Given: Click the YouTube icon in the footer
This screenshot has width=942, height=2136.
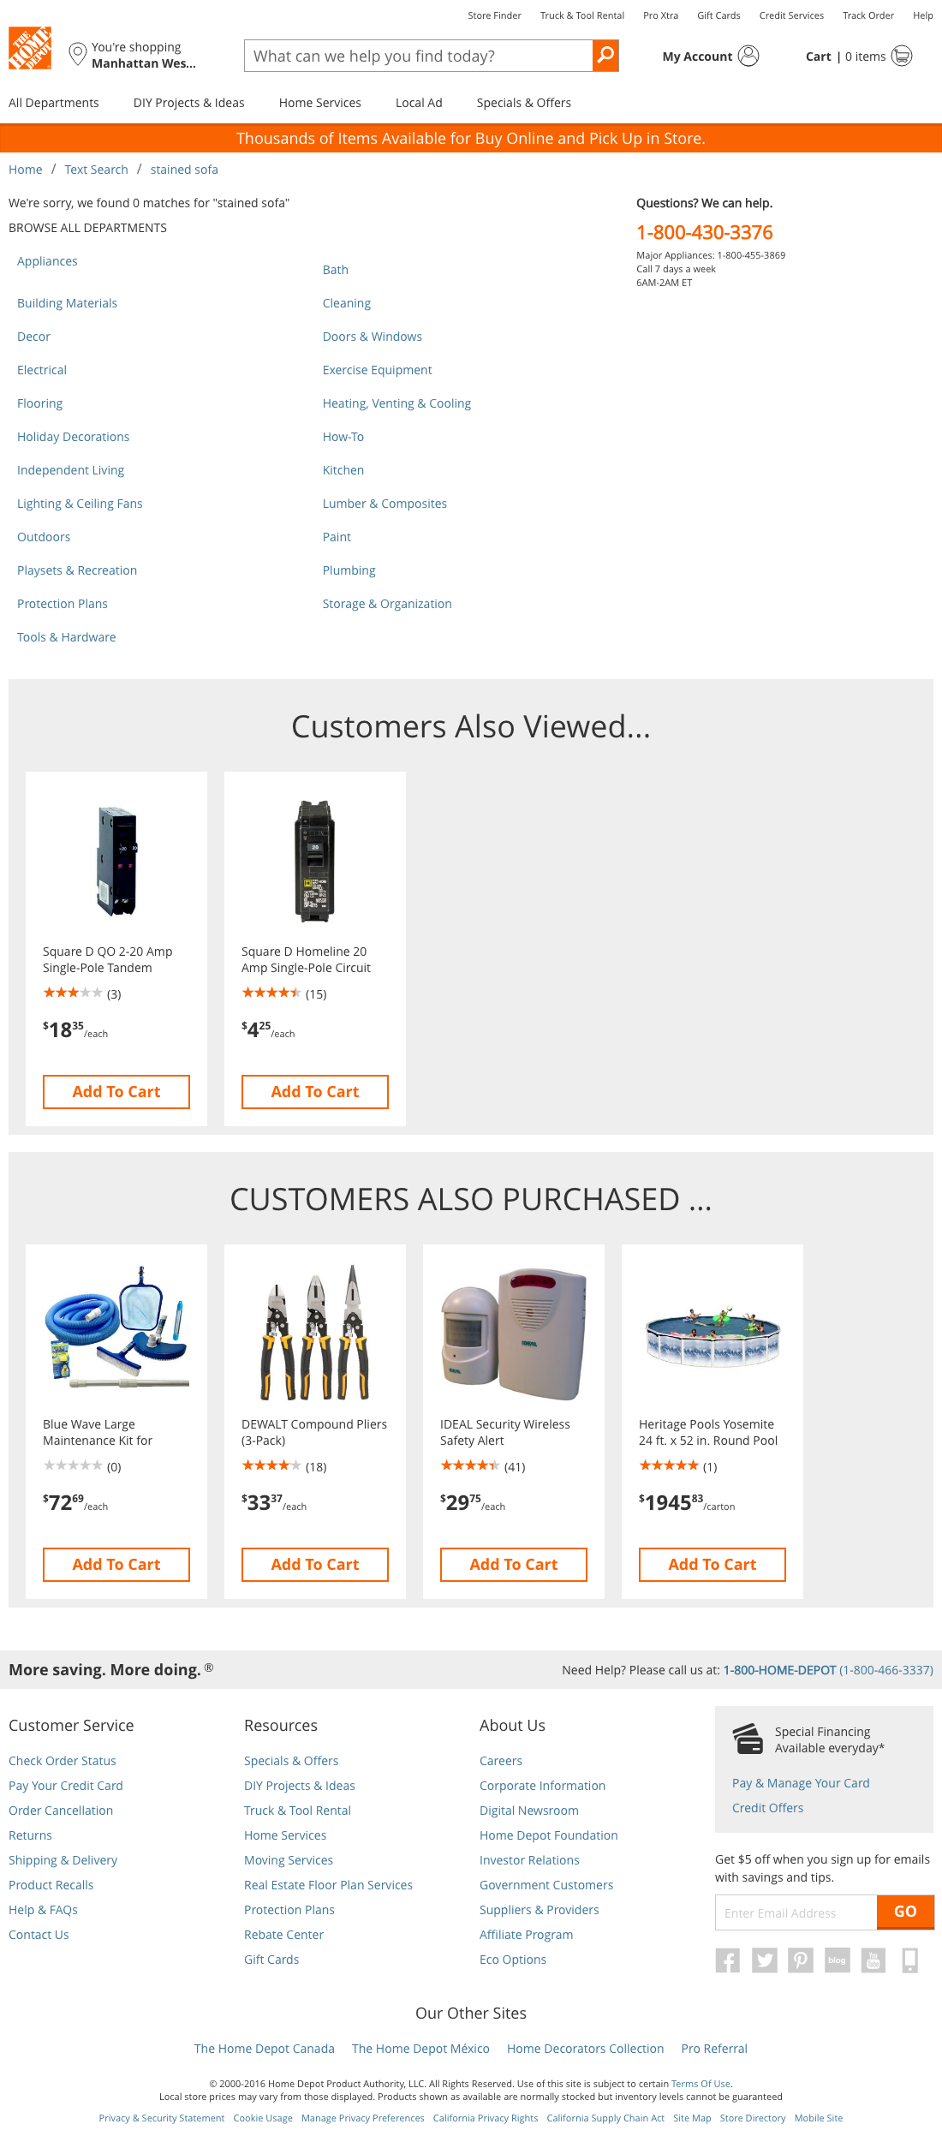Looking at the screenshot, I should [873, 1960].
